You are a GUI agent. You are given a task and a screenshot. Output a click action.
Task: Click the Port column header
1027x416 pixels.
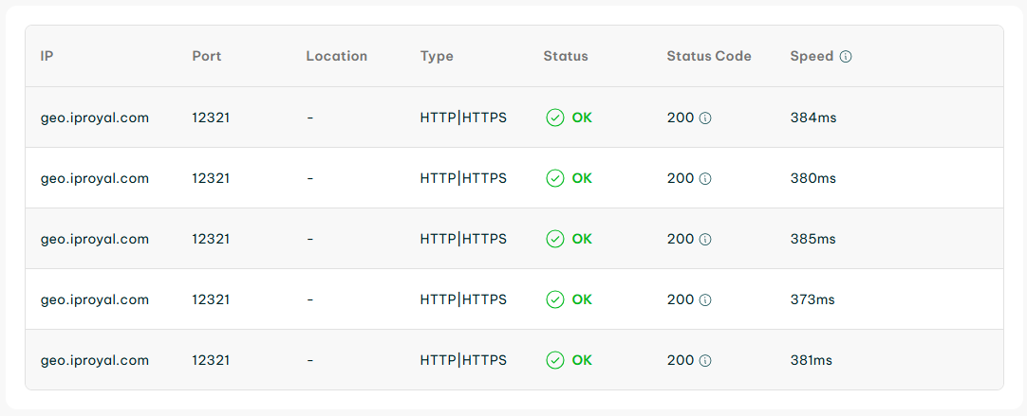pos(207,56)
